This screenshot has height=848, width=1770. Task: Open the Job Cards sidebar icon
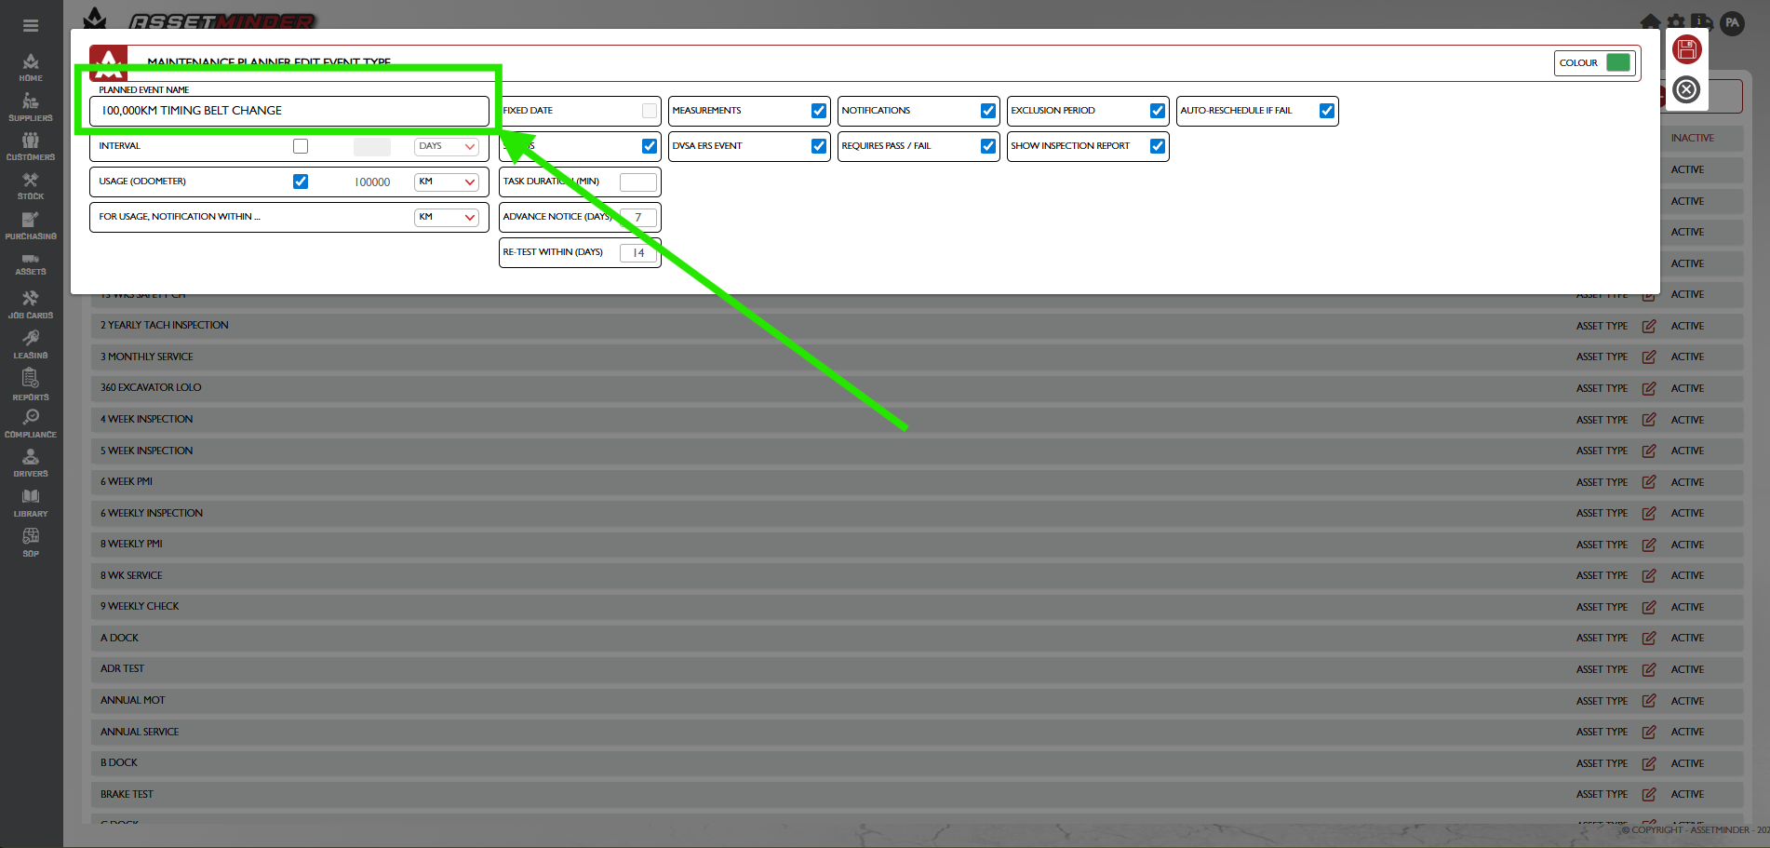tap(31, 303)
